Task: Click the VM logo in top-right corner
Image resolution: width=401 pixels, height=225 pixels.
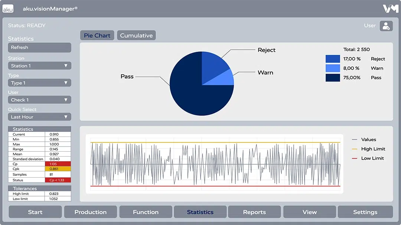Action: point(390,9)
